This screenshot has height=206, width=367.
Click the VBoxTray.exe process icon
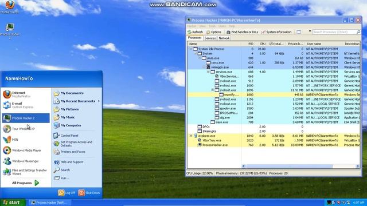(x=200, y=140)
